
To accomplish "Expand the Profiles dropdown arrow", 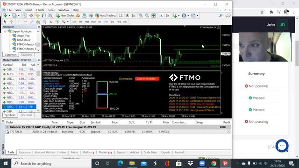I will 19,15.
